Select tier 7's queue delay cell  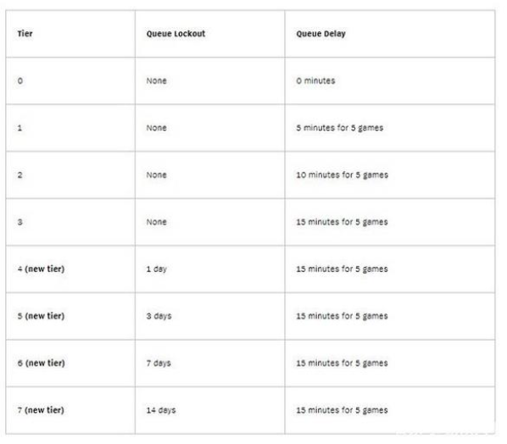pyautogui.click(x=390, y=410)
